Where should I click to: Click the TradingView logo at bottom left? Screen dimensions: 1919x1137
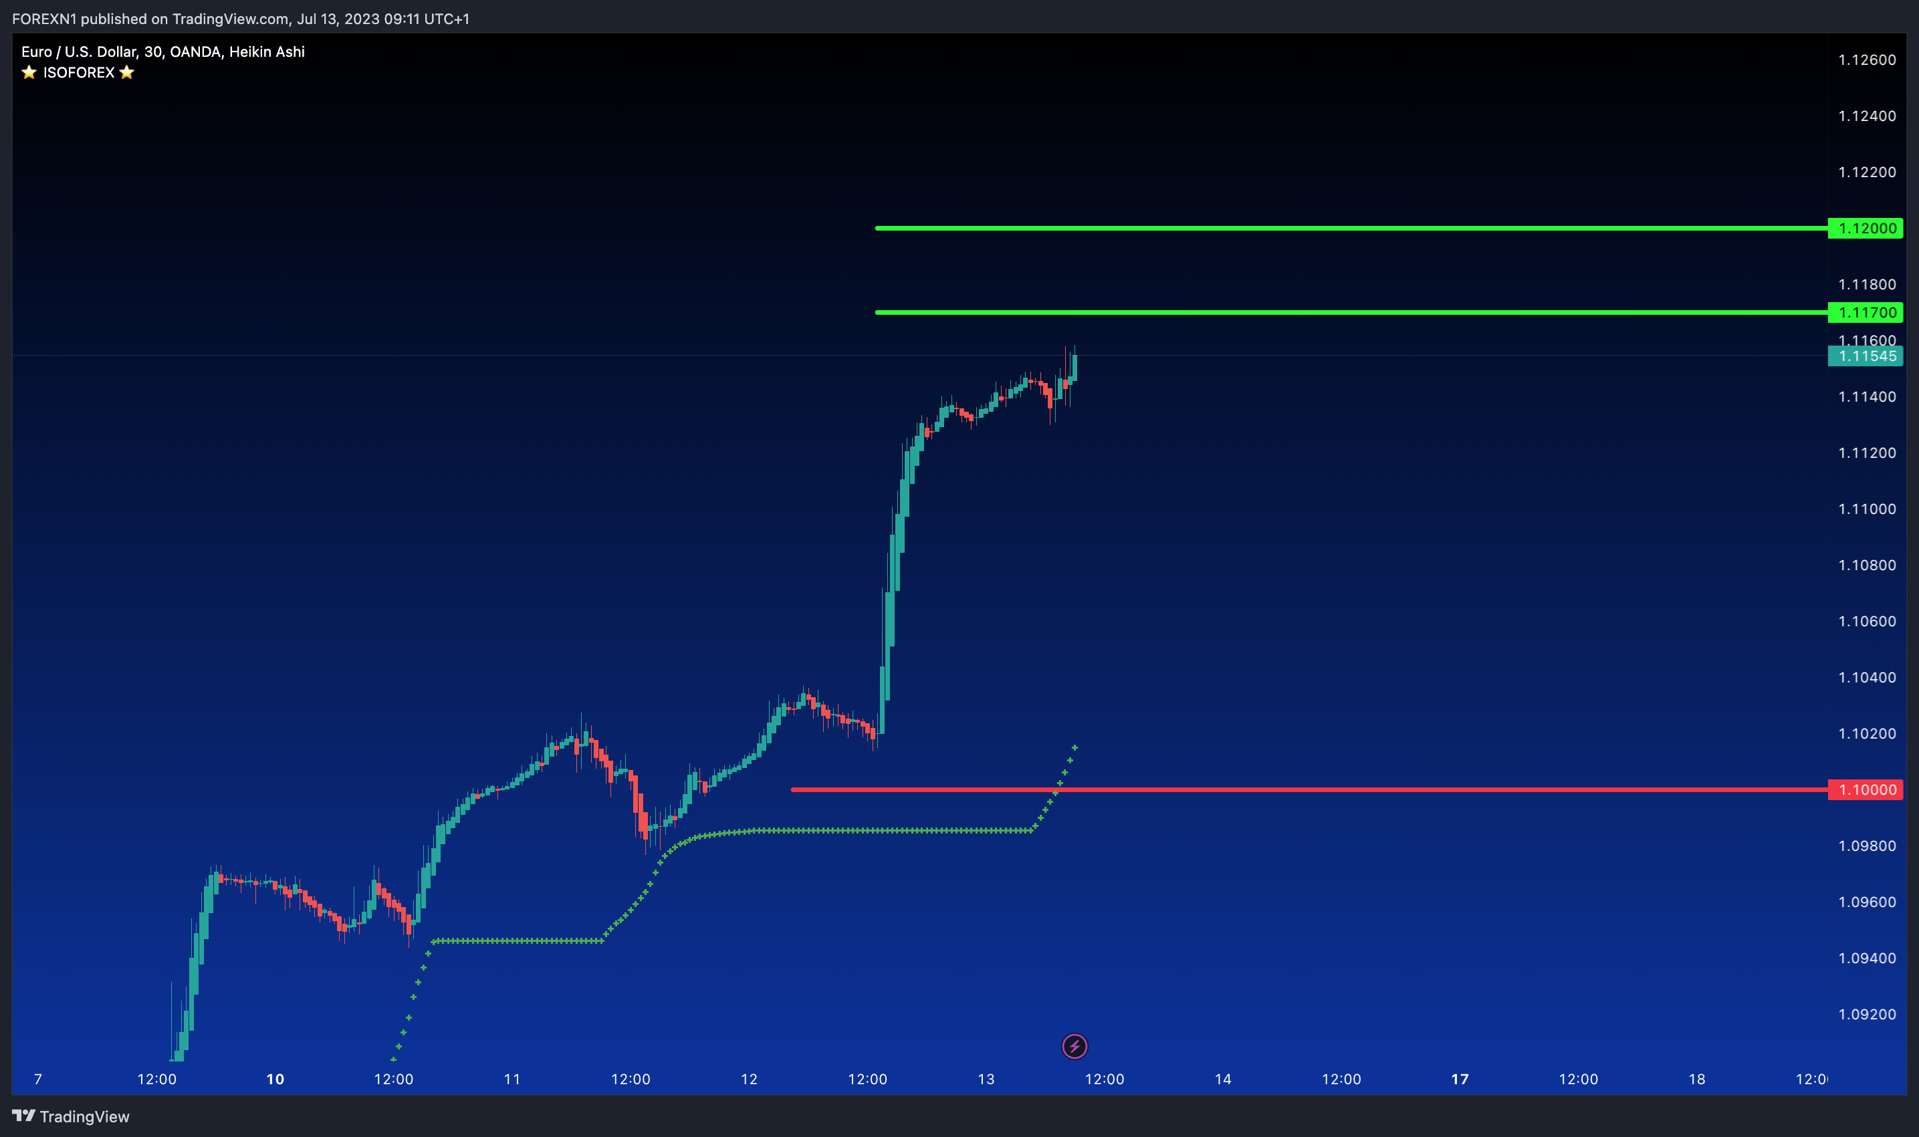tap(70, 1116)
